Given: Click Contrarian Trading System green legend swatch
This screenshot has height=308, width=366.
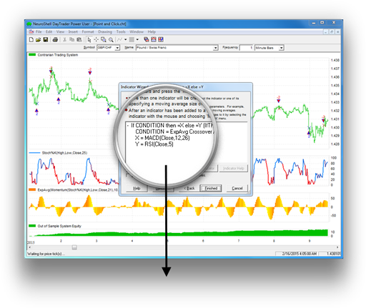Looking at the screenshot, I should [x=32, y=55].
